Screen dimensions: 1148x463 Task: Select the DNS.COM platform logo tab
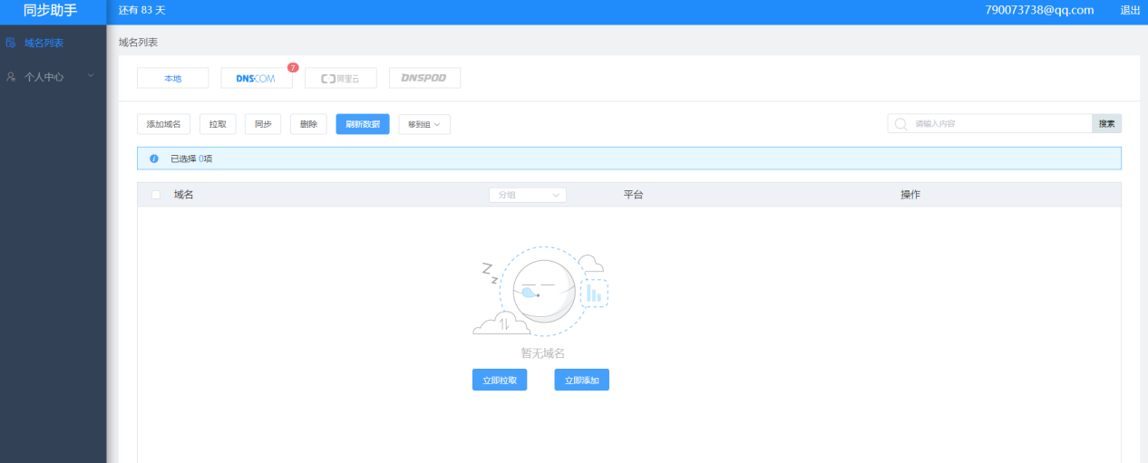(x=256, y=79)
